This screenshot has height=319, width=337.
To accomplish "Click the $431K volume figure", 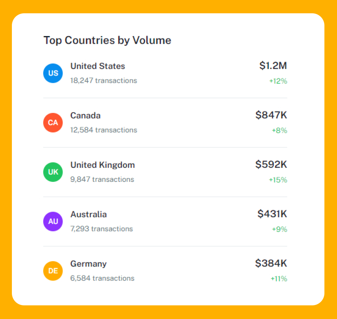I will (272, 213).
